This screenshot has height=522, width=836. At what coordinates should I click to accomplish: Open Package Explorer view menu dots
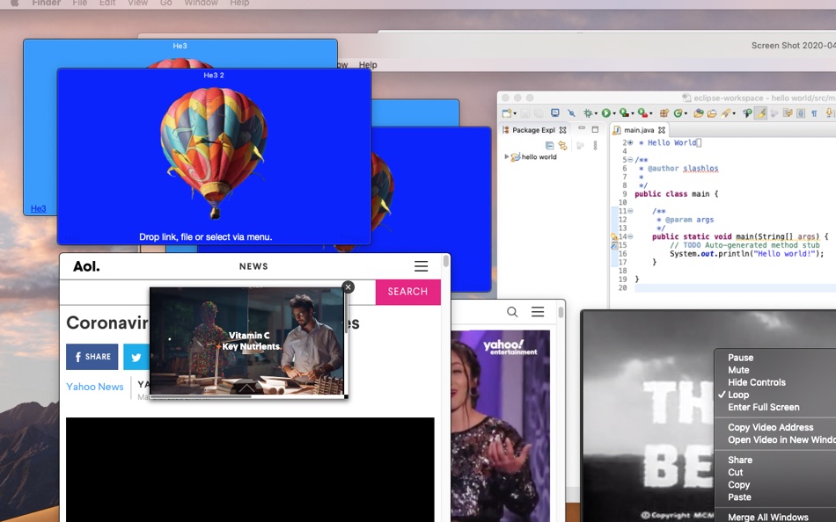tap(596, 145)
